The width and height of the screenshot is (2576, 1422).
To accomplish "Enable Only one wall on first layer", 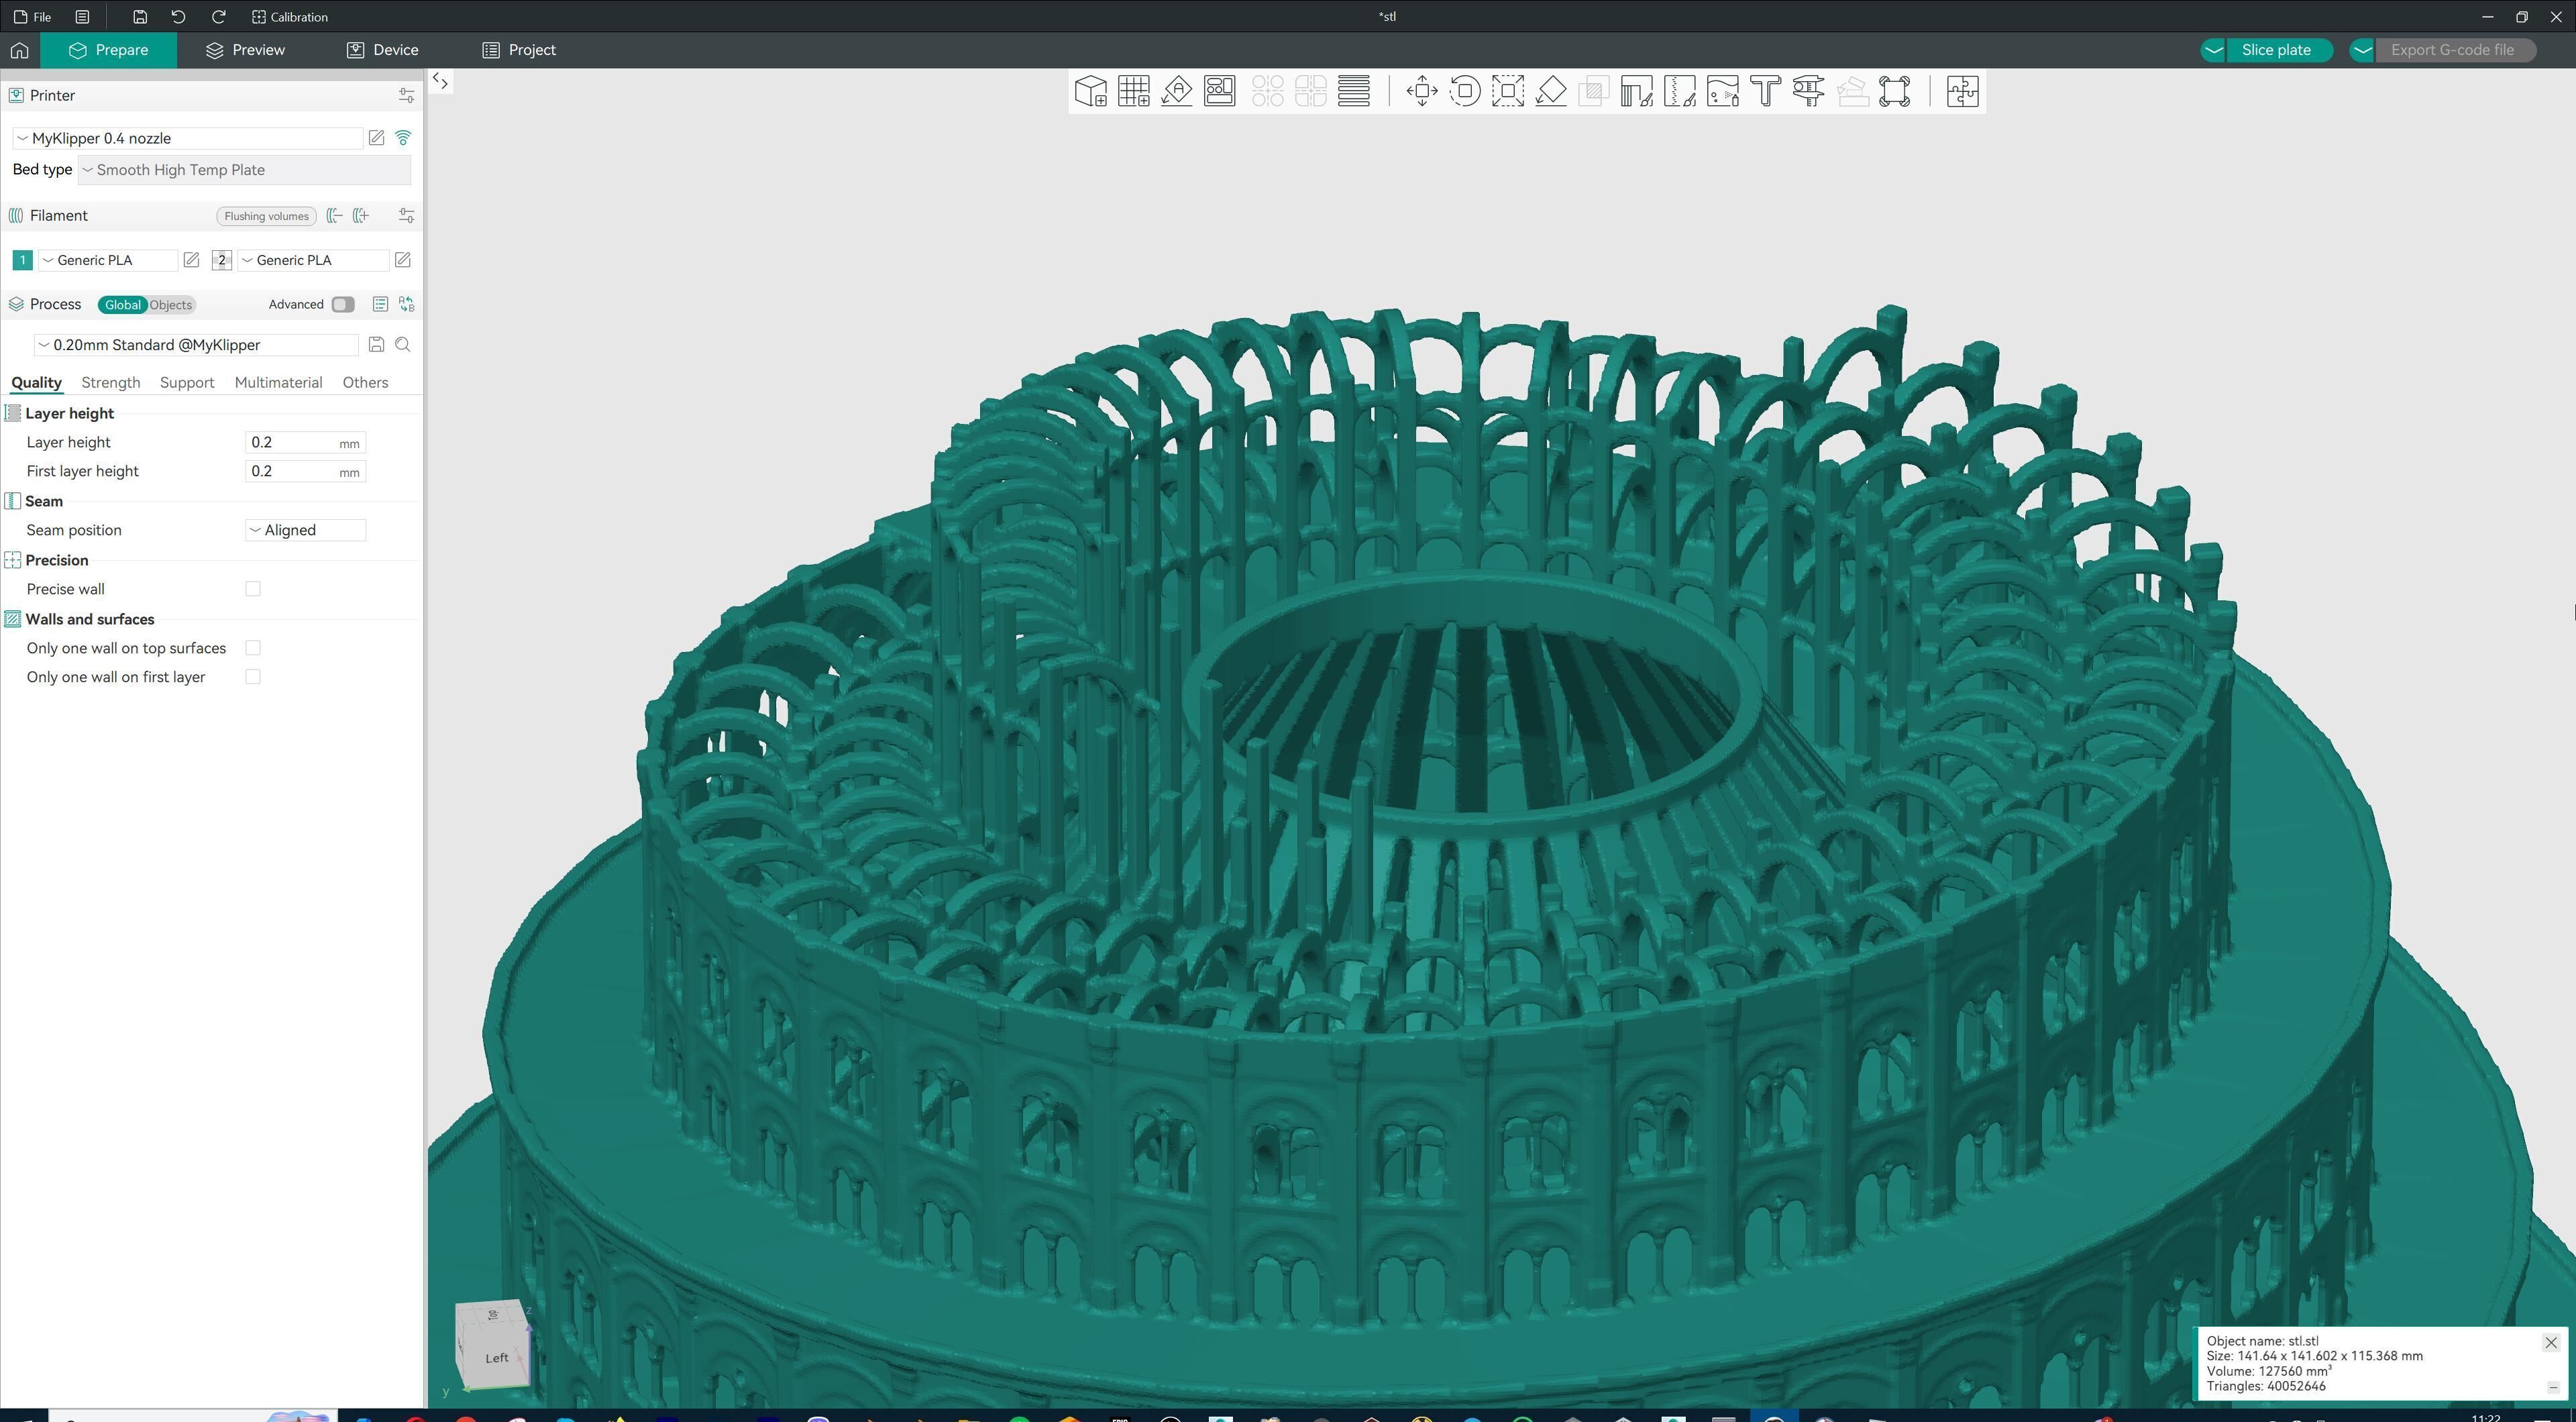I will (253, 677).
